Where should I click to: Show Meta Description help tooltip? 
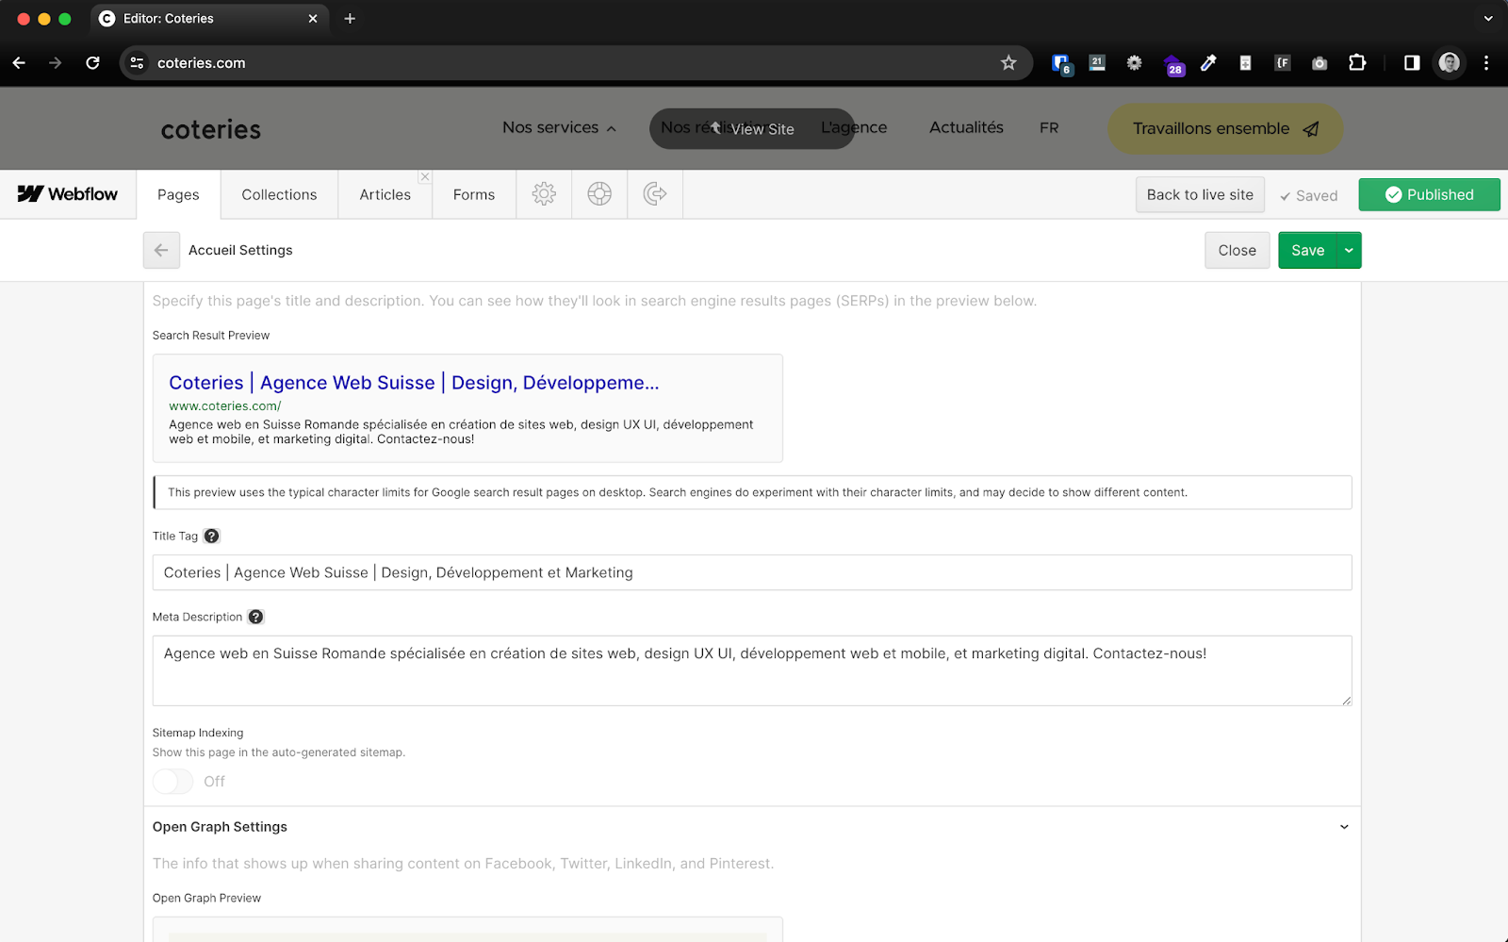(x=255, y=617)
